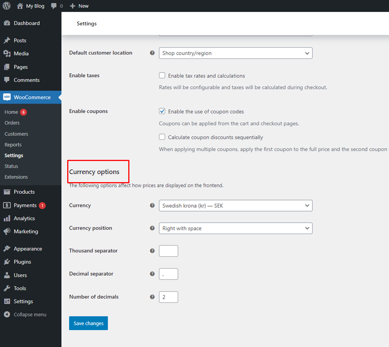Click the Analytics chart icon
Viewport: 389px width, 347px height.
click(x=7, y=218)
